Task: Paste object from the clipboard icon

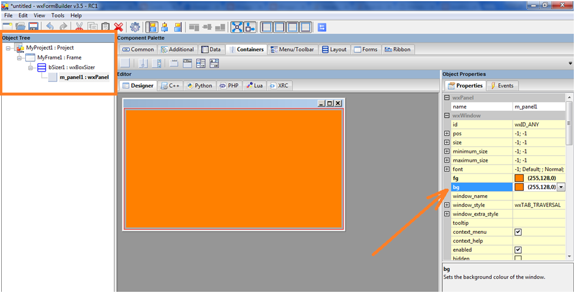Action: [x=105, y=27]
